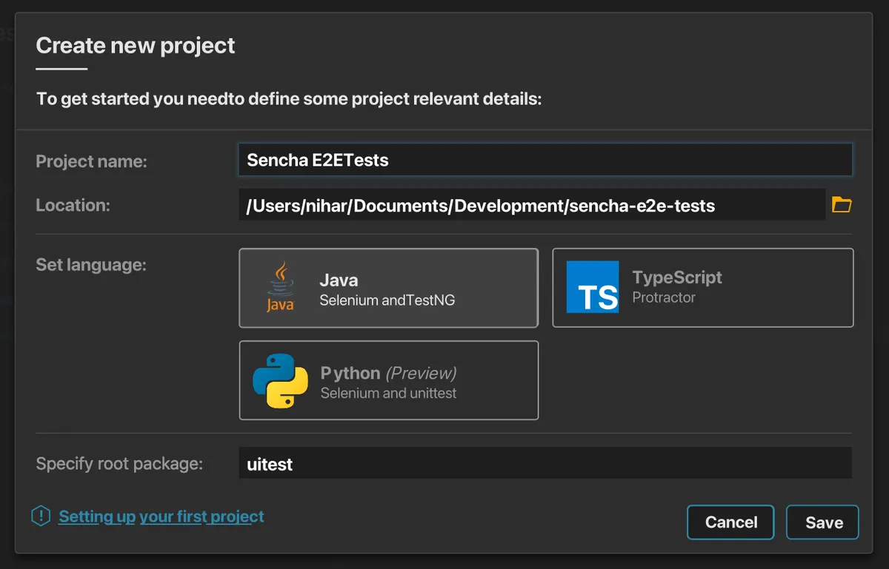Click the "Set language:" label

click(x=90, y=264)
